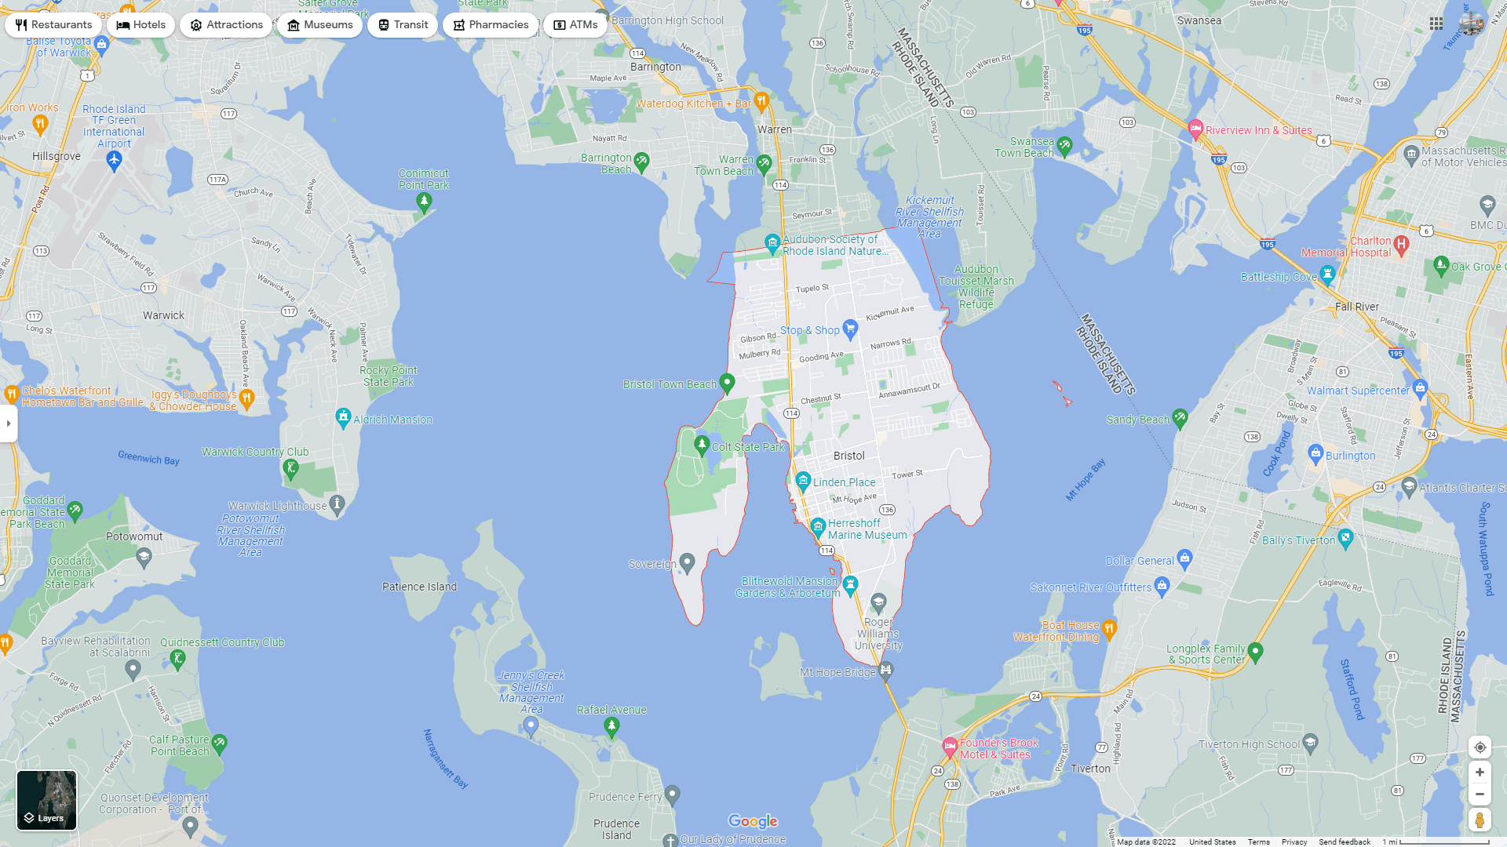Select the Warwick Country Club golf pin
Screen dimensions: 1507x847
pyautogui.click(x=290, y=469)
